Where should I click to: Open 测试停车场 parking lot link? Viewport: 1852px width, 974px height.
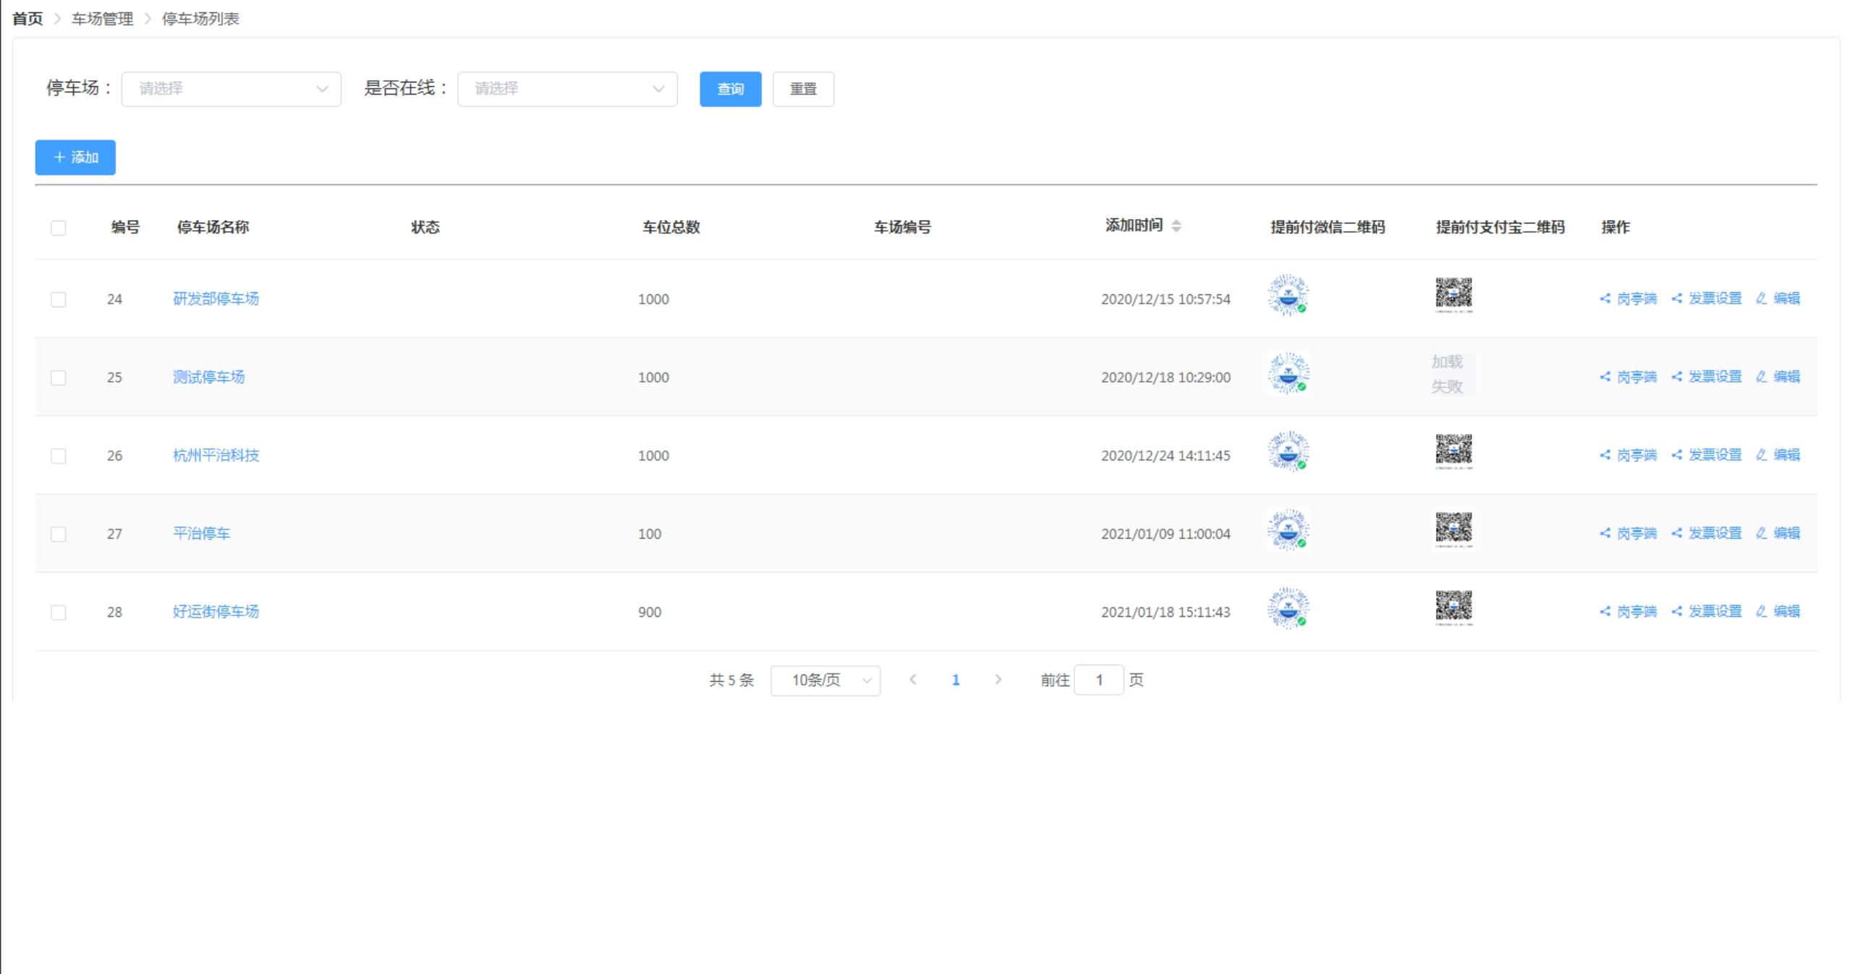coord(208,377)
